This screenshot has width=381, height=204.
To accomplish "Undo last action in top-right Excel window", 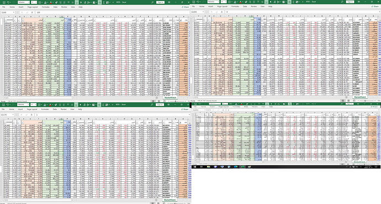I will point(198,2).
